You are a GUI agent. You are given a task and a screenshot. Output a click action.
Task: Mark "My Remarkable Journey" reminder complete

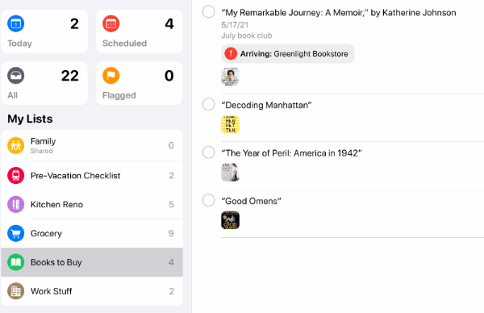[x=208, y=12]
